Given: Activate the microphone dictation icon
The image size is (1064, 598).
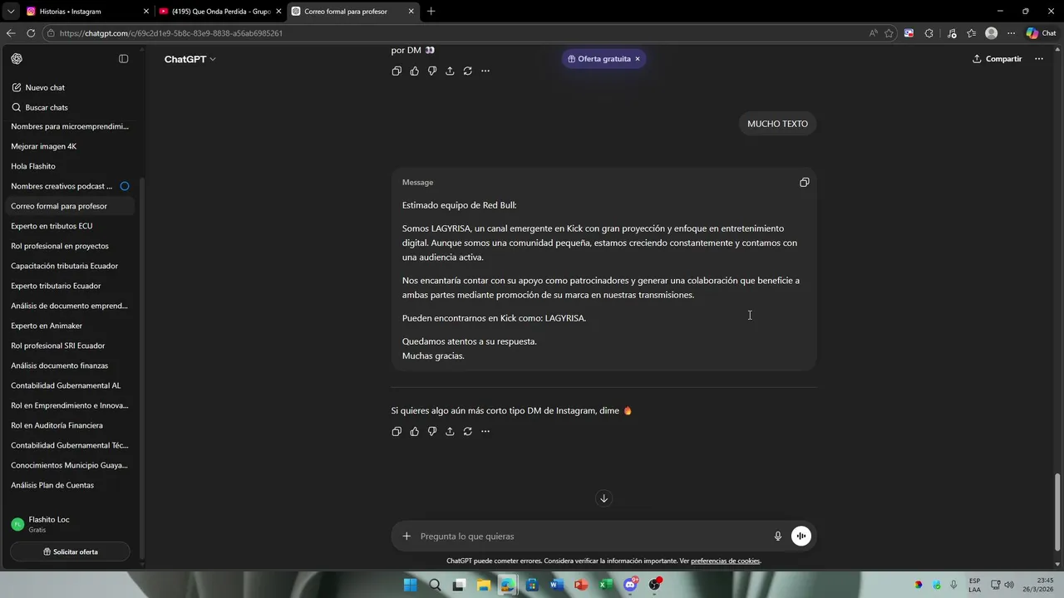Looking at the screenshot, I should coord(778,536).
